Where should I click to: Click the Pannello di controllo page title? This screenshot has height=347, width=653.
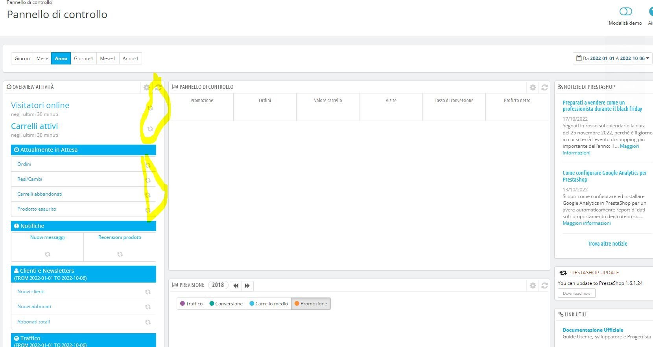[57, 15]
